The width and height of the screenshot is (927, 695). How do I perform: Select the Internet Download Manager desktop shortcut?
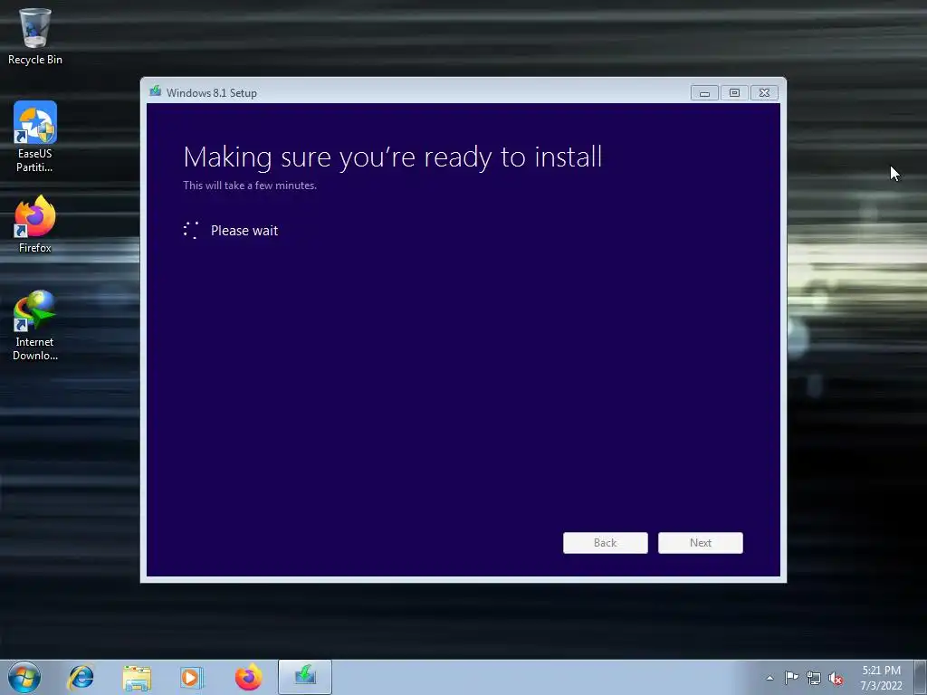tap(35, 325)
